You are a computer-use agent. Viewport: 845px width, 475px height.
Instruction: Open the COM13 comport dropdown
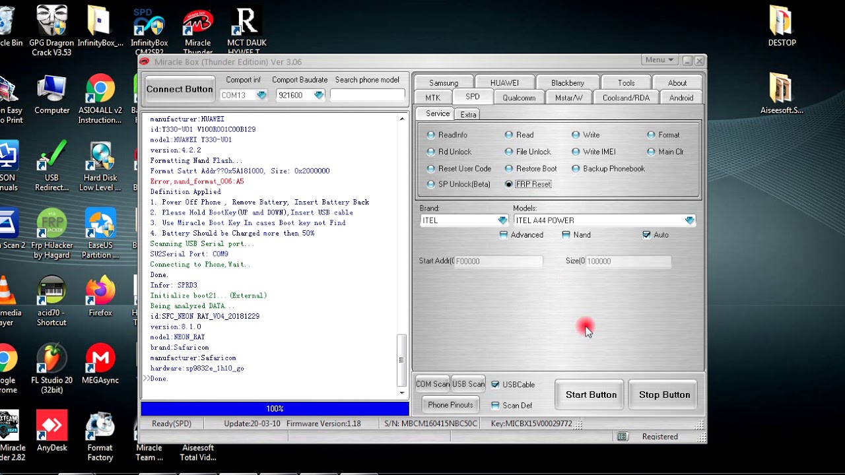coord(261,95)
